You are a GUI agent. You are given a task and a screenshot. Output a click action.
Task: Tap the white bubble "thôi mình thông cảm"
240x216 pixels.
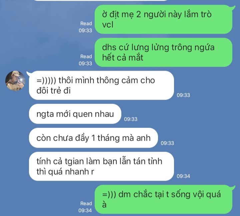101,85
